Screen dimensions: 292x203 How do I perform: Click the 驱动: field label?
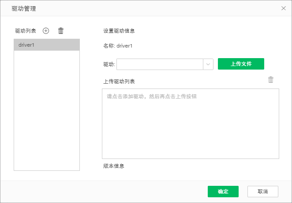(109, 64)
